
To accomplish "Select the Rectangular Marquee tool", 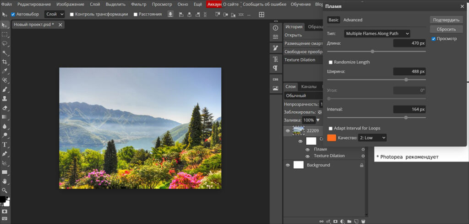I will [5, 34].
